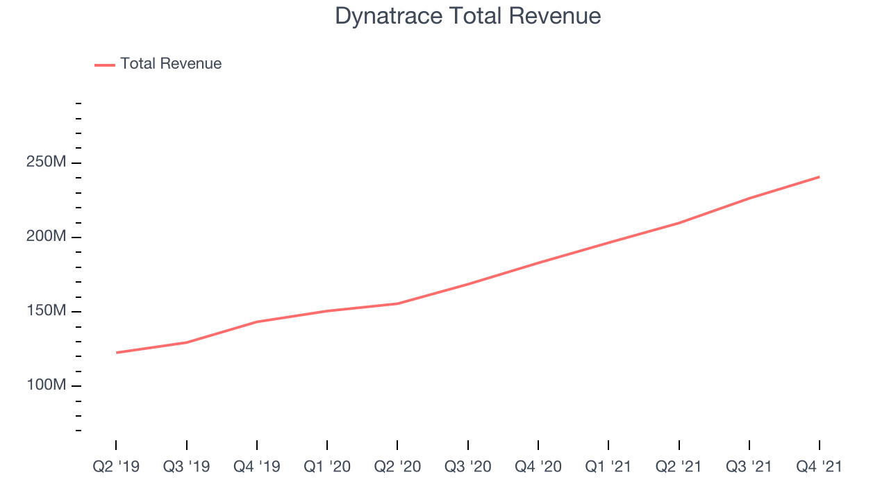
Task: Click the revenue line endpoint above Q4 '21
Action: click(x=820, y=176)
